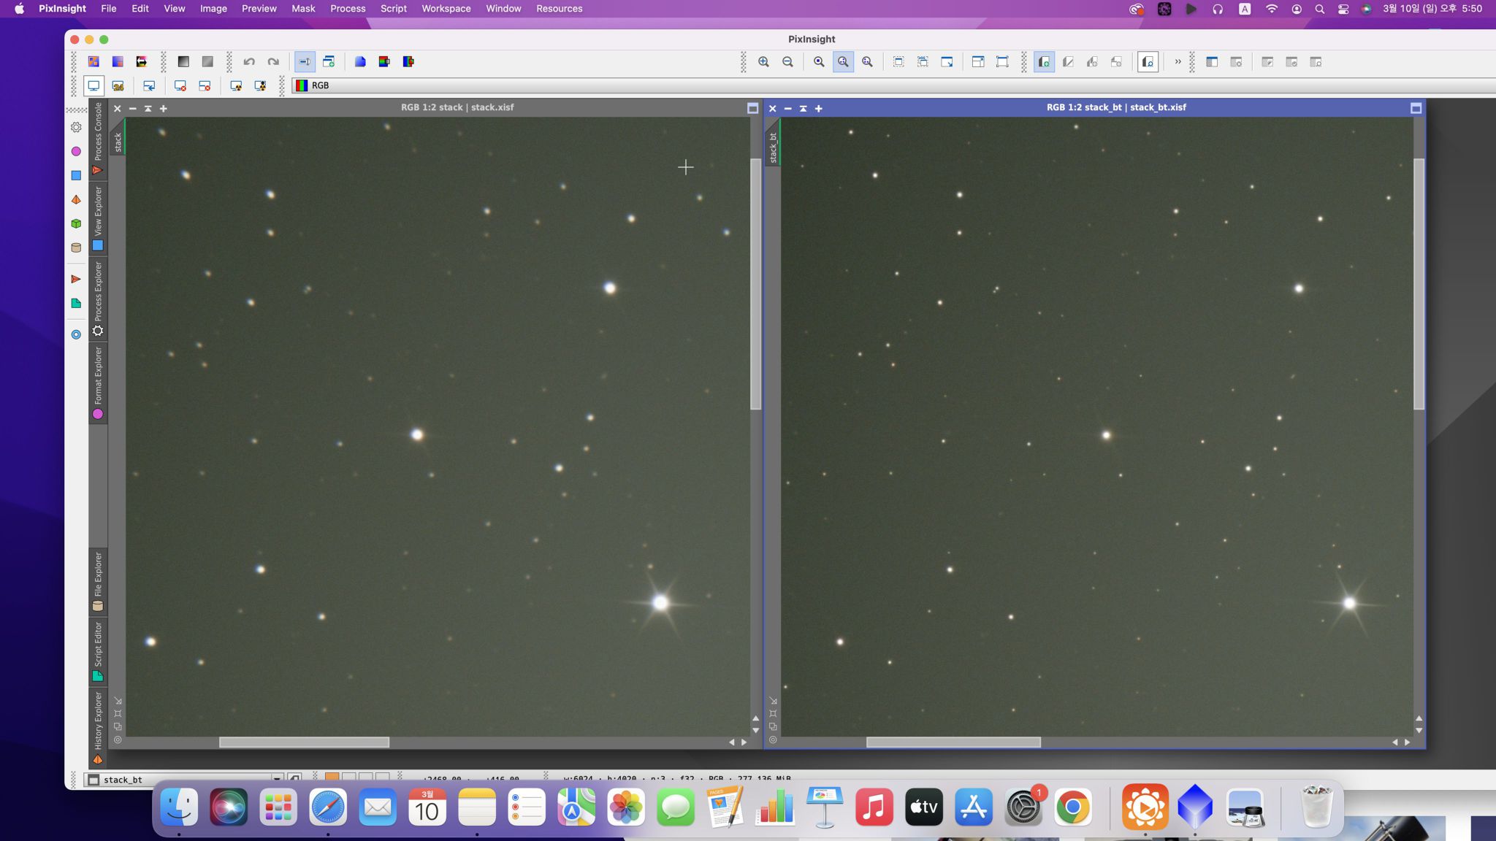The image size is (1496, 841).
Task: Toggle the blue window panel toolbar icon
Action: click(x=1212, y=62)
